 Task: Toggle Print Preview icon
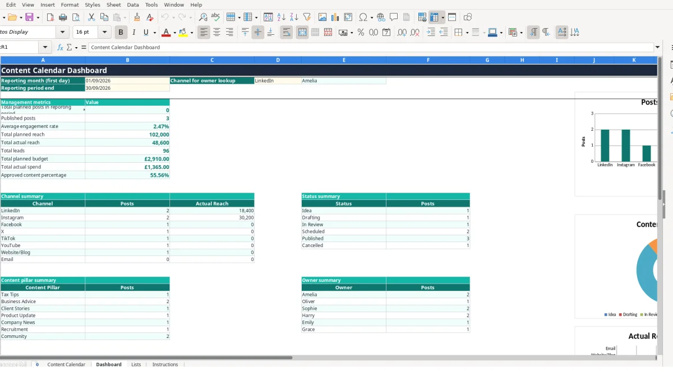[x=76, y=17]
